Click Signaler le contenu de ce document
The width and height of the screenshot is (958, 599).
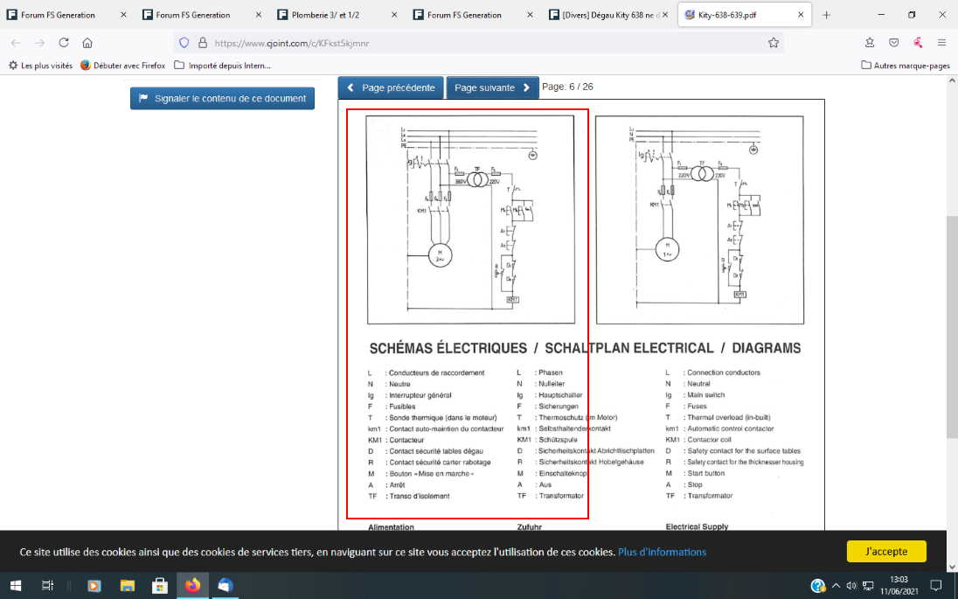click(222, 99)
